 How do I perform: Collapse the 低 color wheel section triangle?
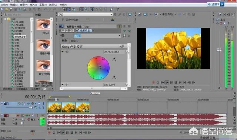(x=63, y=52)
